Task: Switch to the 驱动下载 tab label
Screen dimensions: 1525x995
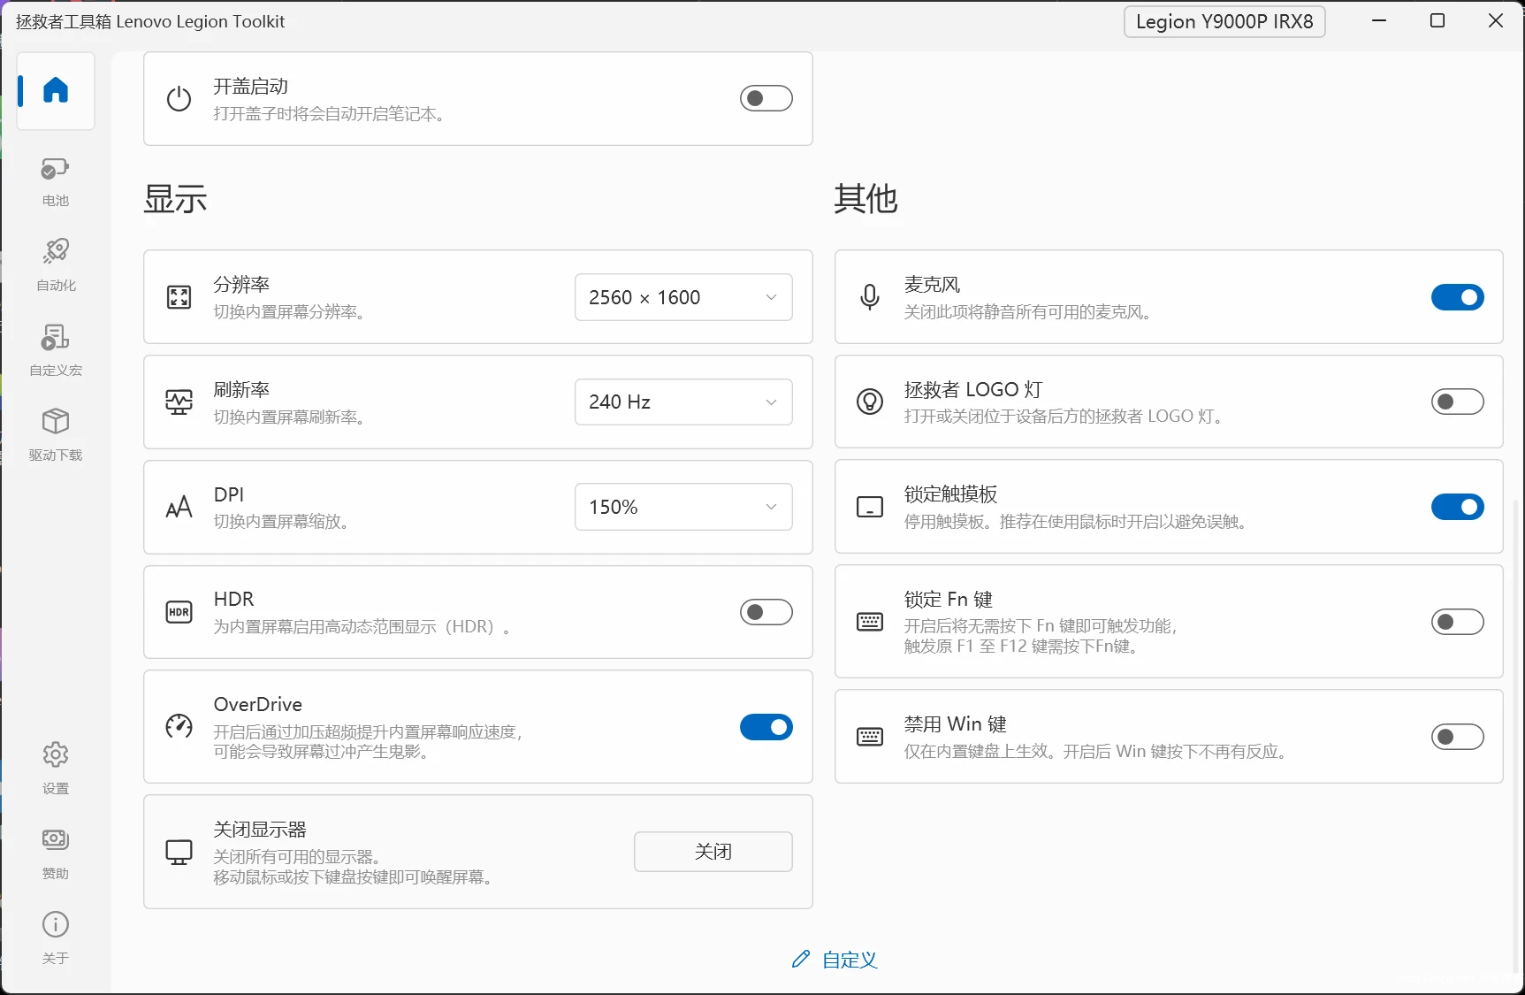Action: click(56, 455)
